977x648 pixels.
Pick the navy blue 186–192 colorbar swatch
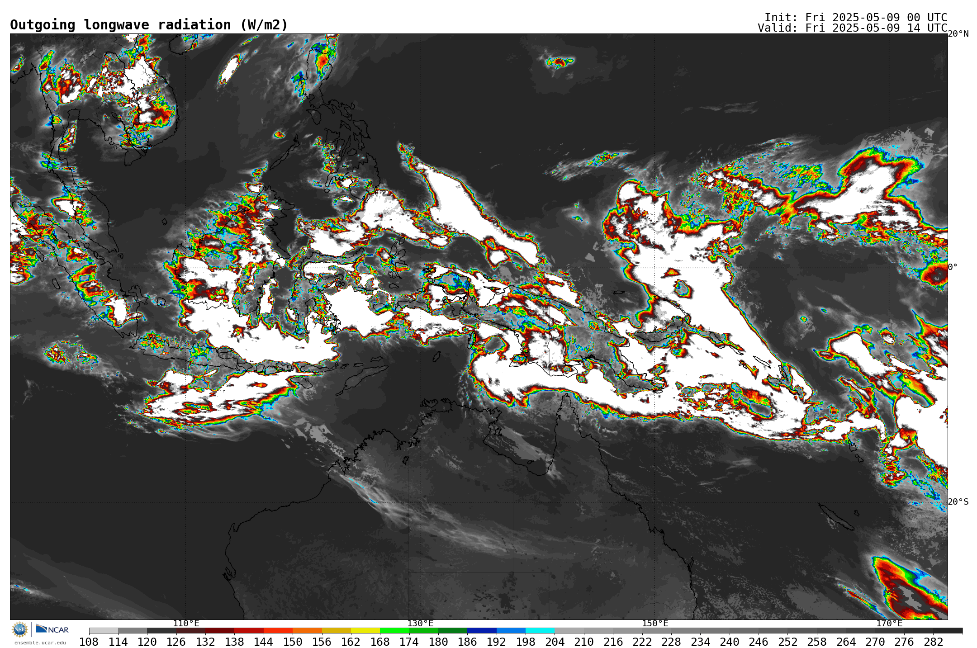click(482, 630)
